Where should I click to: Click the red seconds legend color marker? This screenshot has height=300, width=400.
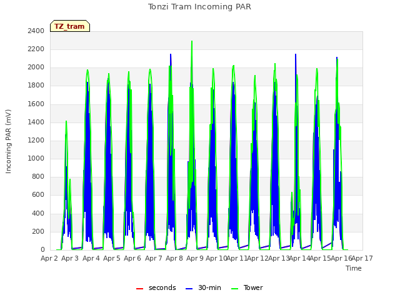pyautogui.click(x=139, y=289)
